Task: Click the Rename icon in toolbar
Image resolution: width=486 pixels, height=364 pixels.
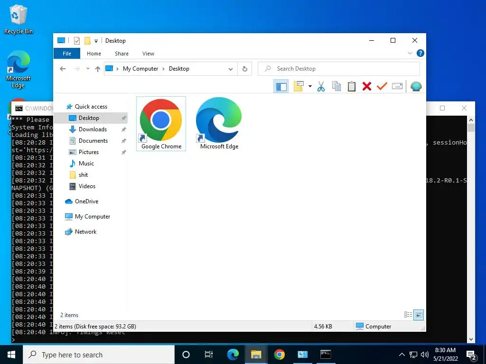Action: (x=397, y=86)
